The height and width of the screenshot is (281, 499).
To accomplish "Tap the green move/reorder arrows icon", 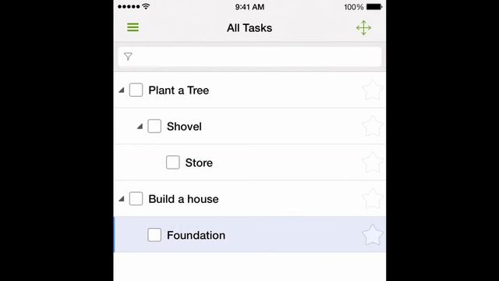I will (363, 28).
